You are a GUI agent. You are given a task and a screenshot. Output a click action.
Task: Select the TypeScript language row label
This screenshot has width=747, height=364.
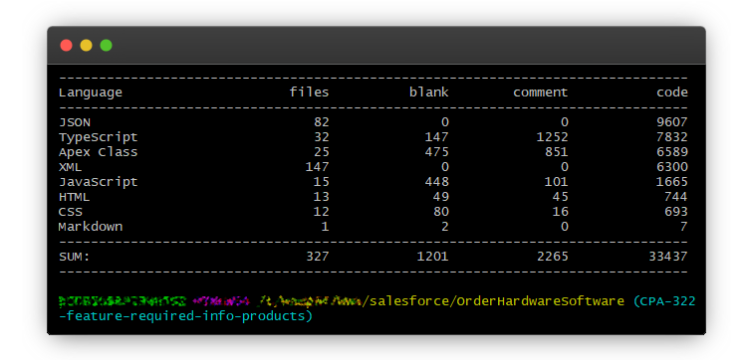(99, 137)
